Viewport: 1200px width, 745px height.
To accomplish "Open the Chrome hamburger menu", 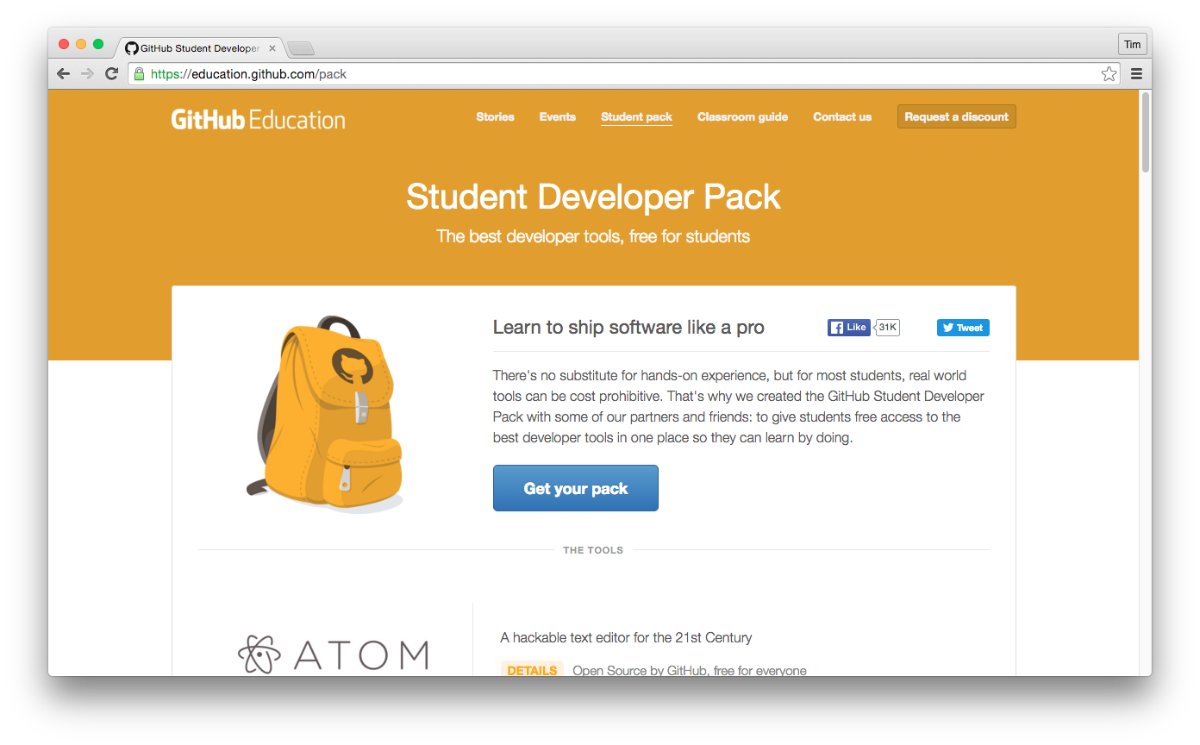I will pyautogui.click(x=1136, y=74).
